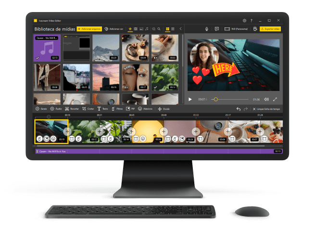This screenshot has width=315, height=231.
Task: Open help question mark icon
Action: 252,21
